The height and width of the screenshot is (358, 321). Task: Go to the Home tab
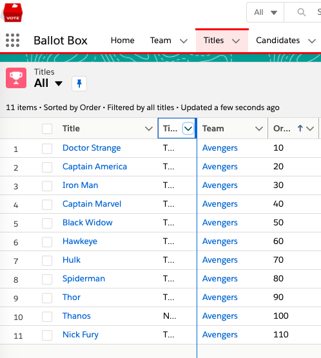coord(122,41)
